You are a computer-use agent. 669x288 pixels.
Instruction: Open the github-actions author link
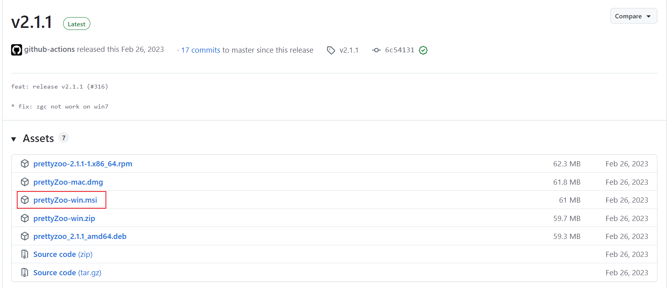click(50, 49)
